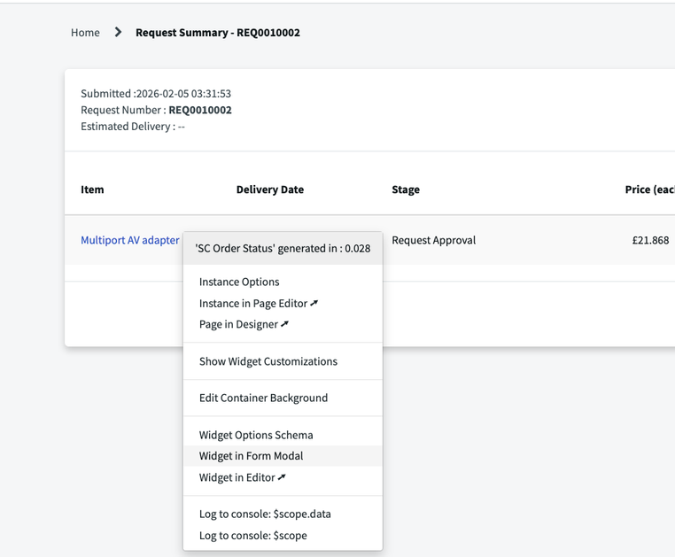Select Log to console: $scope.data
Image resolution: width=675 pixels, height=557 pixels.
[265, 514]
